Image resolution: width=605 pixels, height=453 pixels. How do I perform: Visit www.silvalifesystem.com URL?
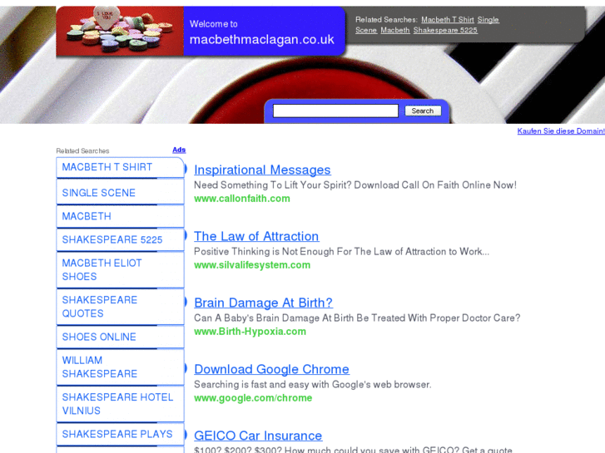tap(252, 265)
